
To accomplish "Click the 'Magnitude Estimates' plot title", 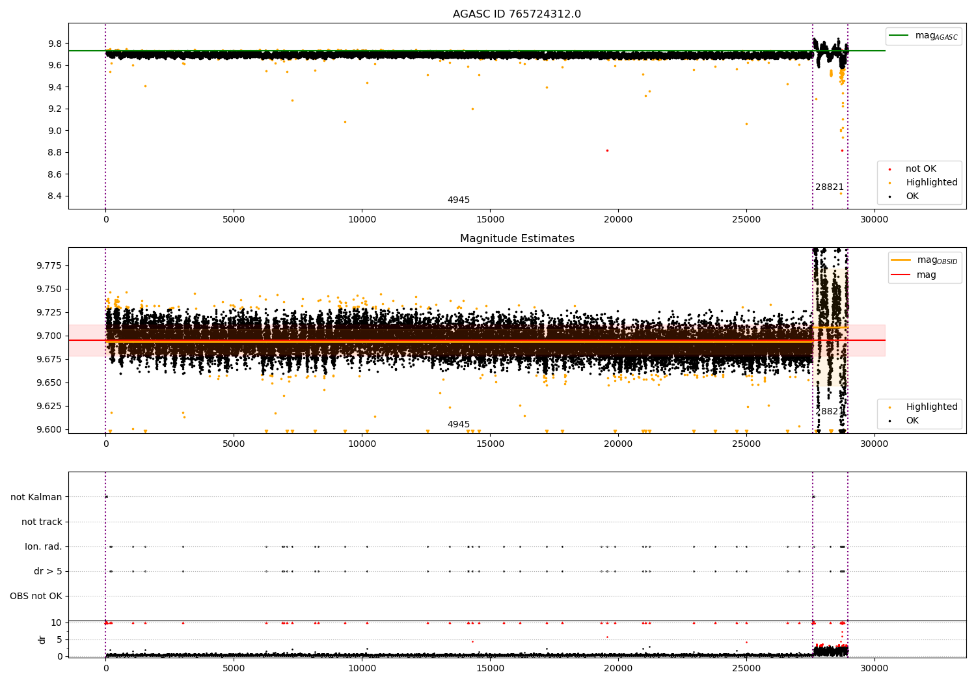I will point(517,239).
